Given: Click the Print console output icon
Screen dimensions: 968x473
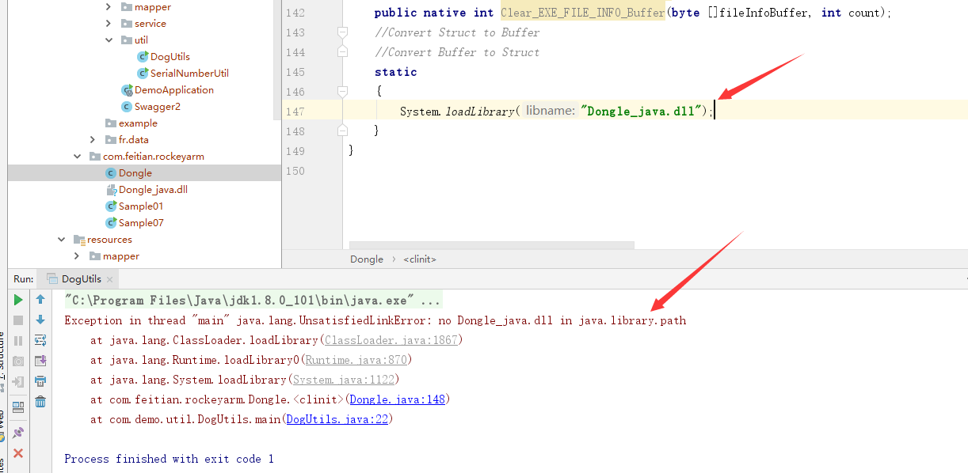Looking at the screenshot, I should [x=40, y=380].
